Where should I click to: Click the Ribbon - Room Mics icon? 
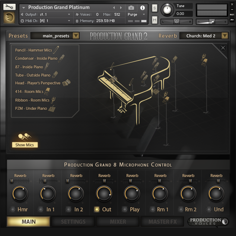click(x=53, y=100)
